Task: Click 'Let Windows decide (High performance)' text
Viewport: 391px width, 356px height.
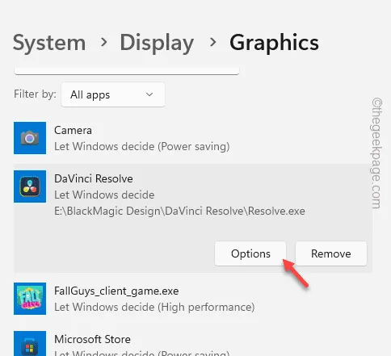Action: (154, 307)
